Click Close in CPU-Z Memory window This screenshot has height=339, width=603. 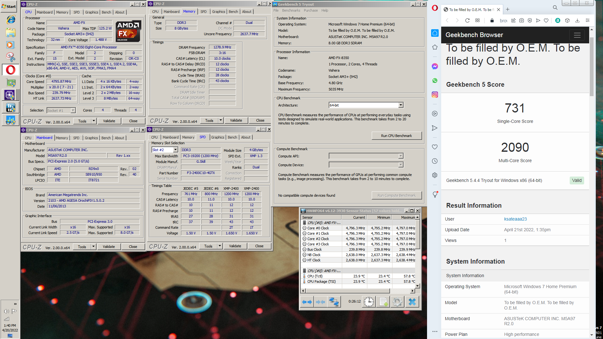coord(260,120)
